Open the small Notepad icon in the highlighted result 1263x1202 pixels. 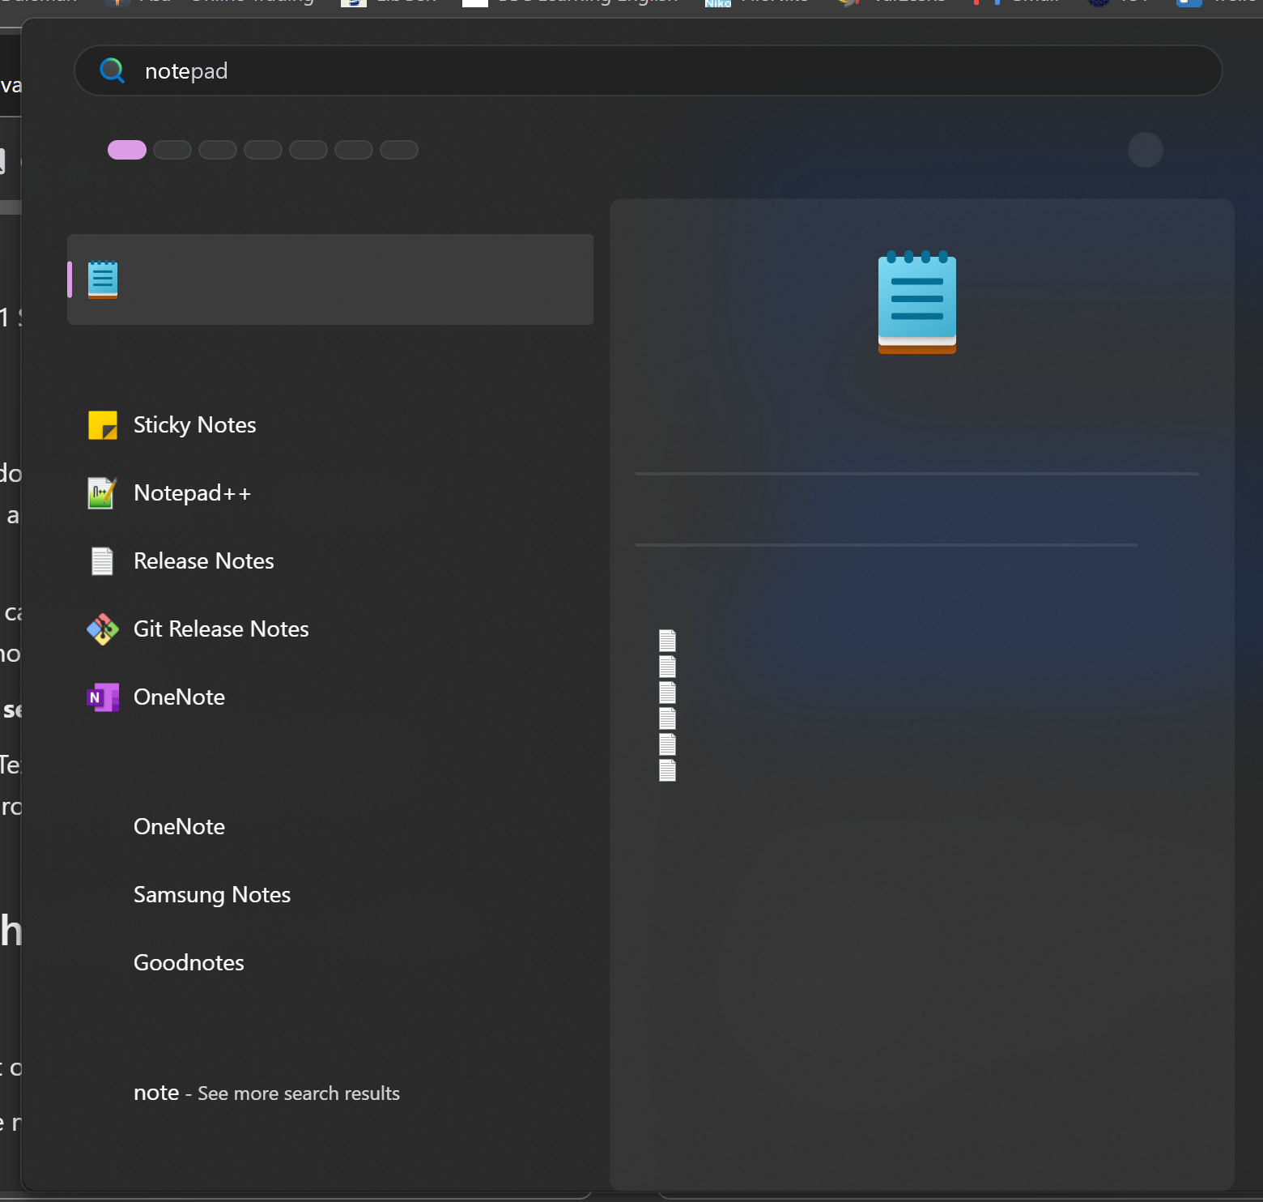[103, 279]
